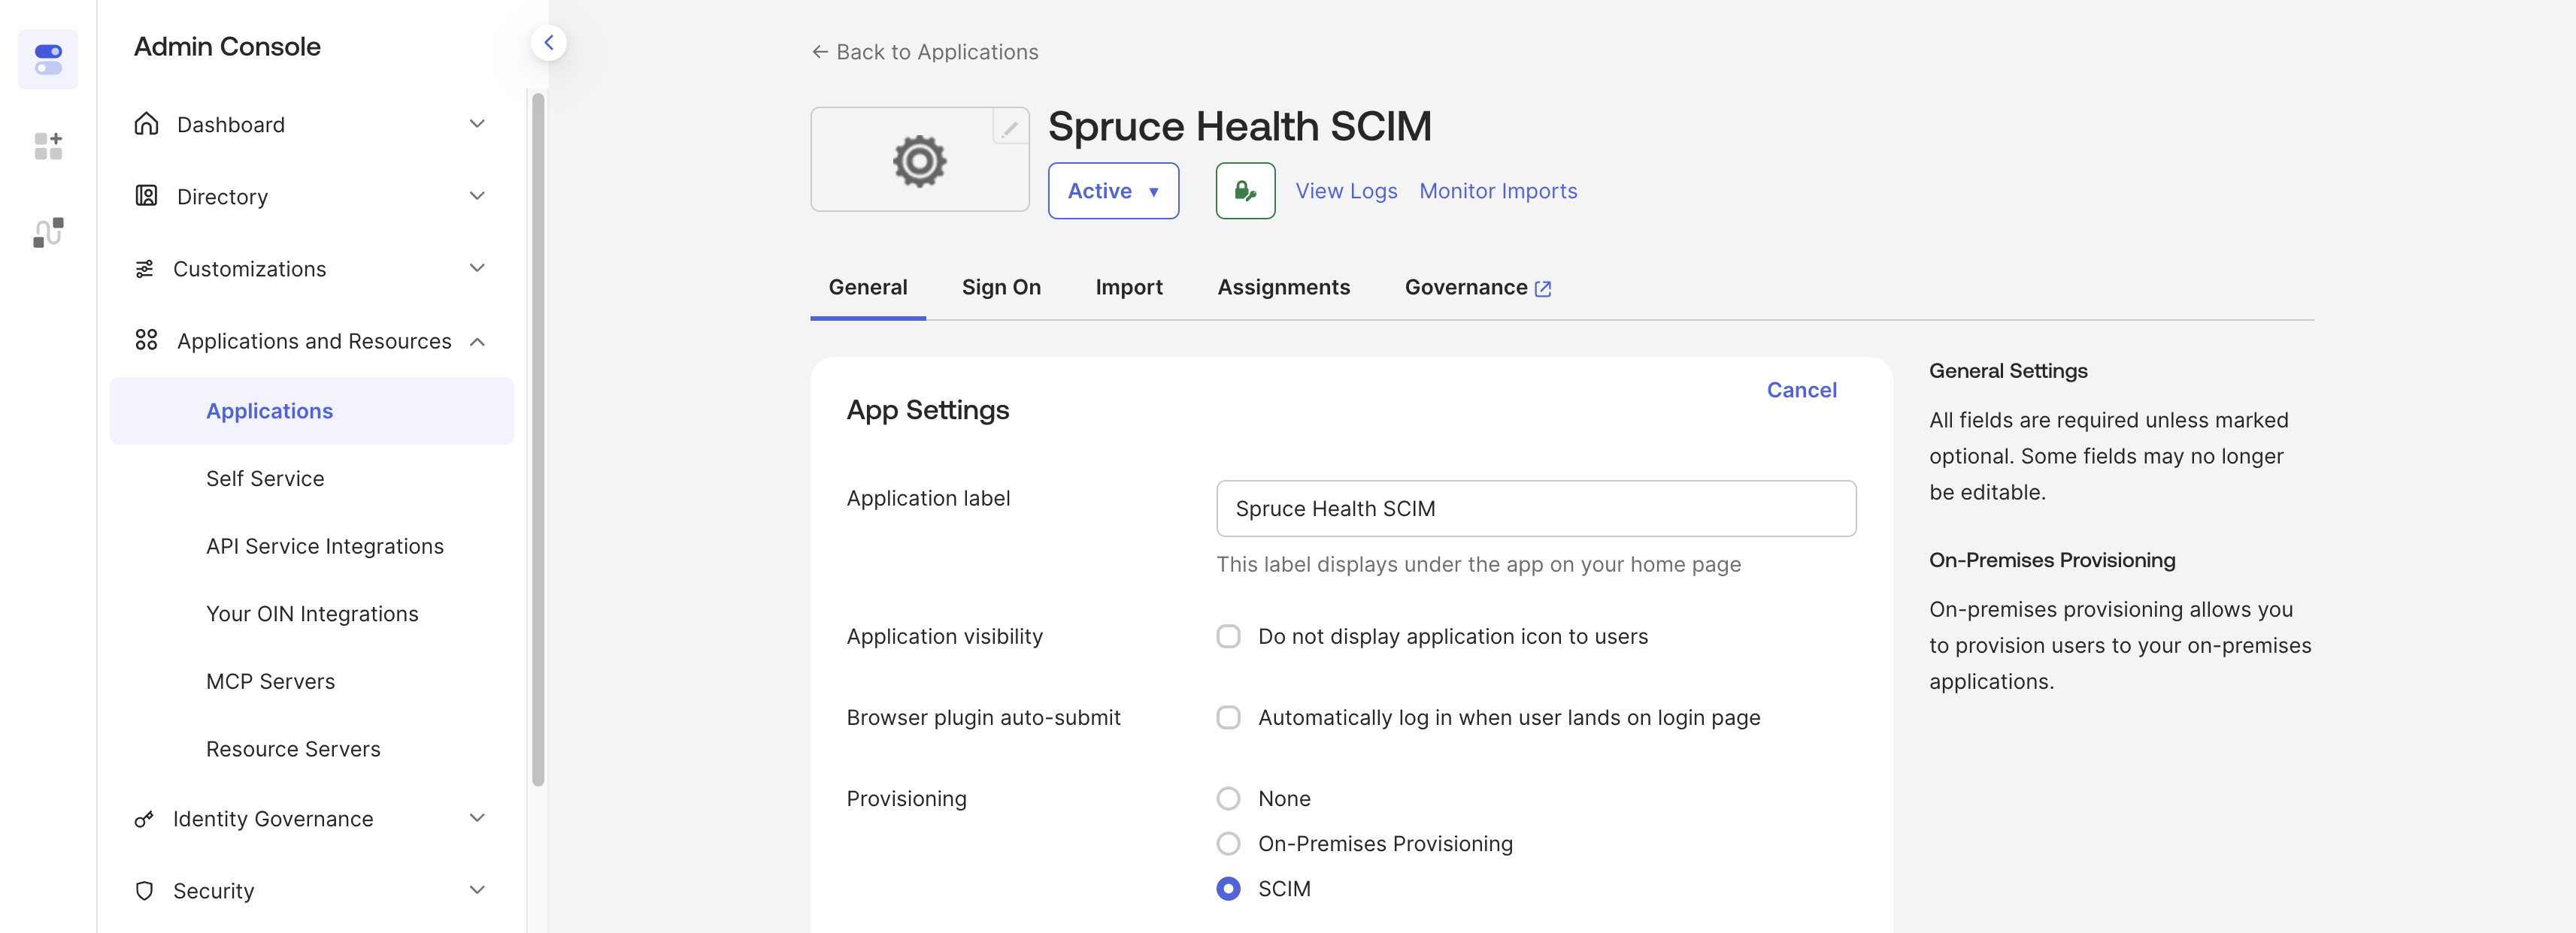Click the sidebar vertical scrollbar
The width and height of the screenshot is (2576, 933).
pyautogui.click(x=538, y=439)
